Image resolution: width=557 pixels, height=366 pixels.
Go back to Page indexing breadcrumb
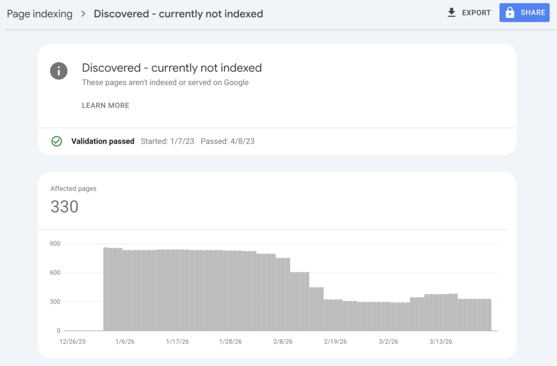[x=39, y=14]
